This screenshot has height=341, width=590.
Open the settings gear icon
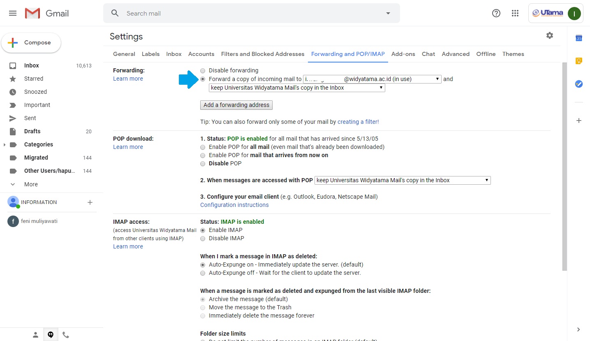coord(549,36)
